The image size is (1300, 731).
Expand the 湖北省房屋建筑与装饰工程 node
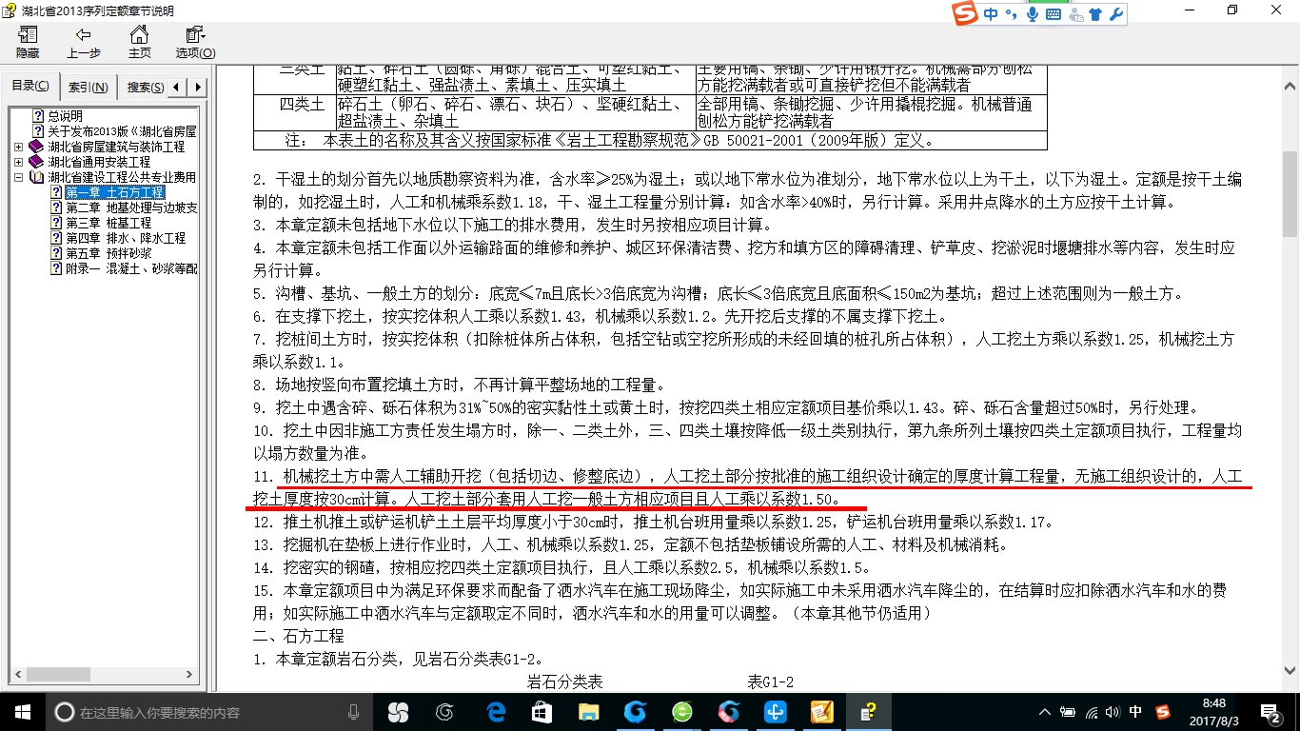pos(19,147)
